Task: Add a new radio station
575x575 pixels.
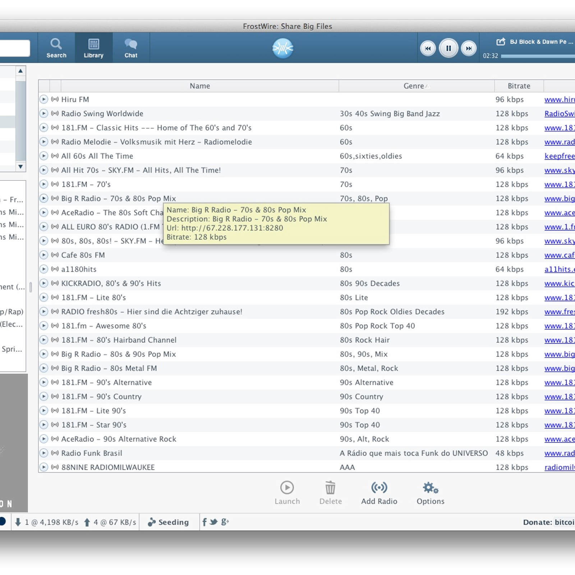Action: pos(379,493)
